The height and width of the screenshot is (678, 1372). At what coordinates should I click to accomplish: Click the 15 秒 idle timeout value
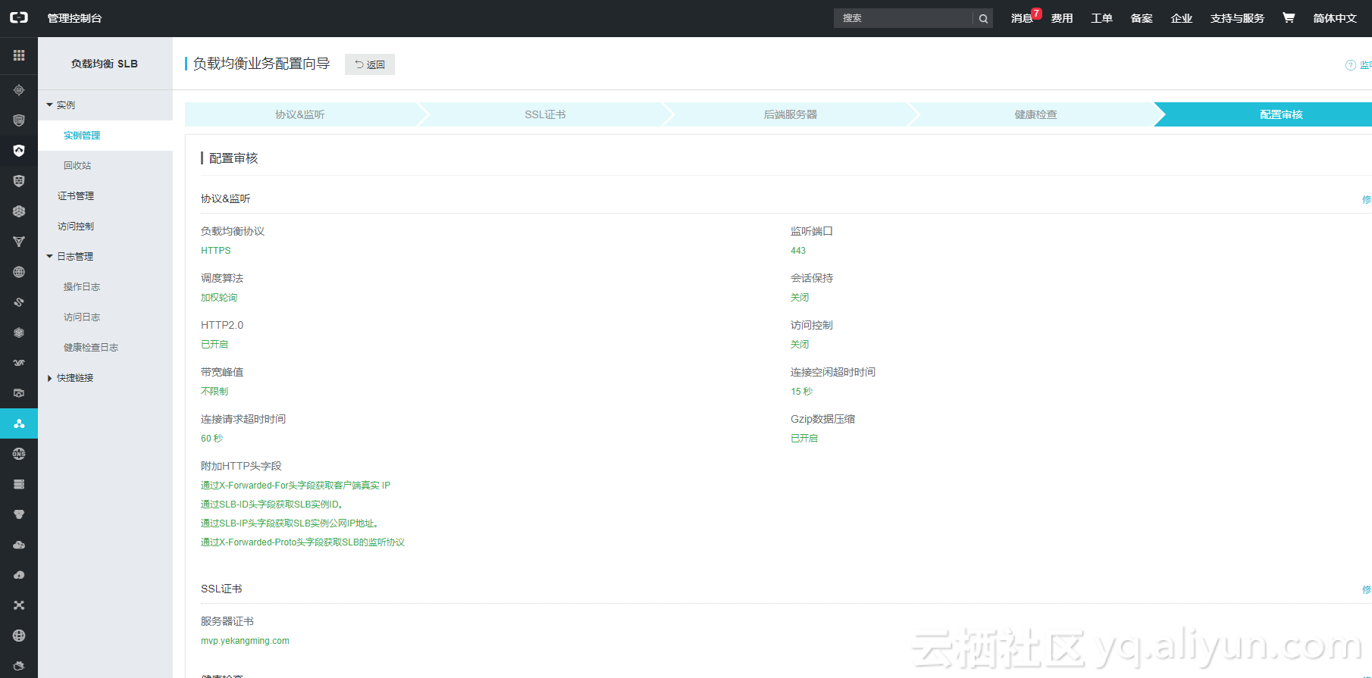(x=801, y=392)
